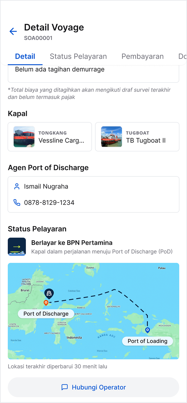Click the sailing status ship icon
Viewport: 187px width, 403px height.
17,247
